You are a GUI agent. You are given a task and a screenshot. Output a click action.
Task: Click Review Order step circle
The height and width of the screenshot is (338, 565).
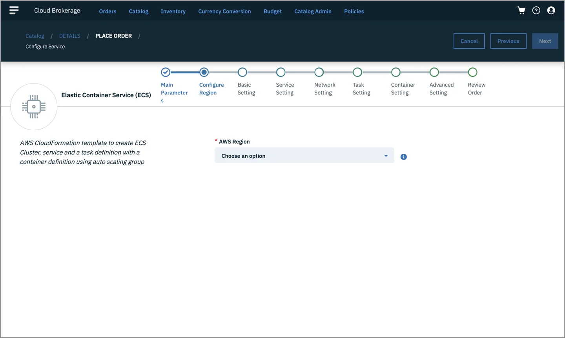(472, 72)
